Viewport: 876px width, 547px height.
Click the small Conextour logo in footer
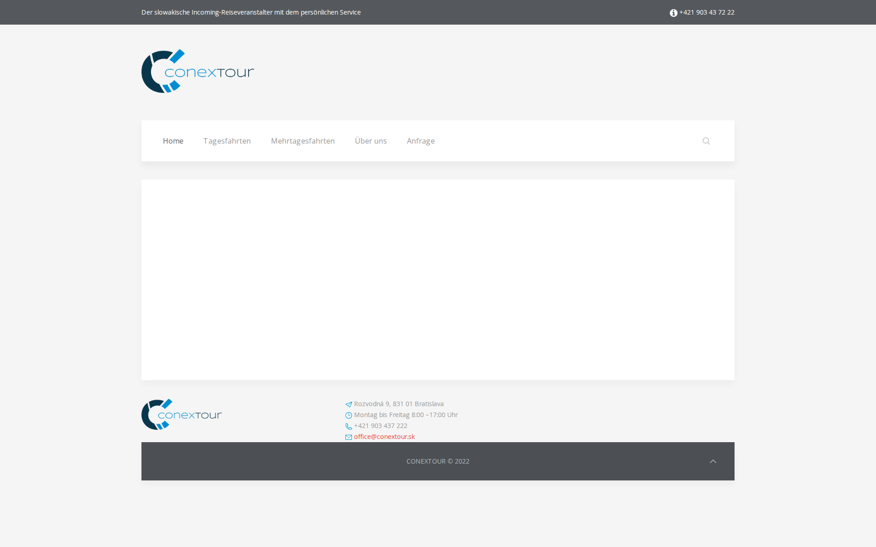point(181,414)
